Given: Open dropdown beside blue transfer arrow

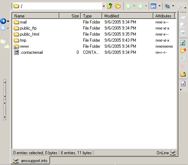Looking at the screenshot, I should tap(8, 21).
